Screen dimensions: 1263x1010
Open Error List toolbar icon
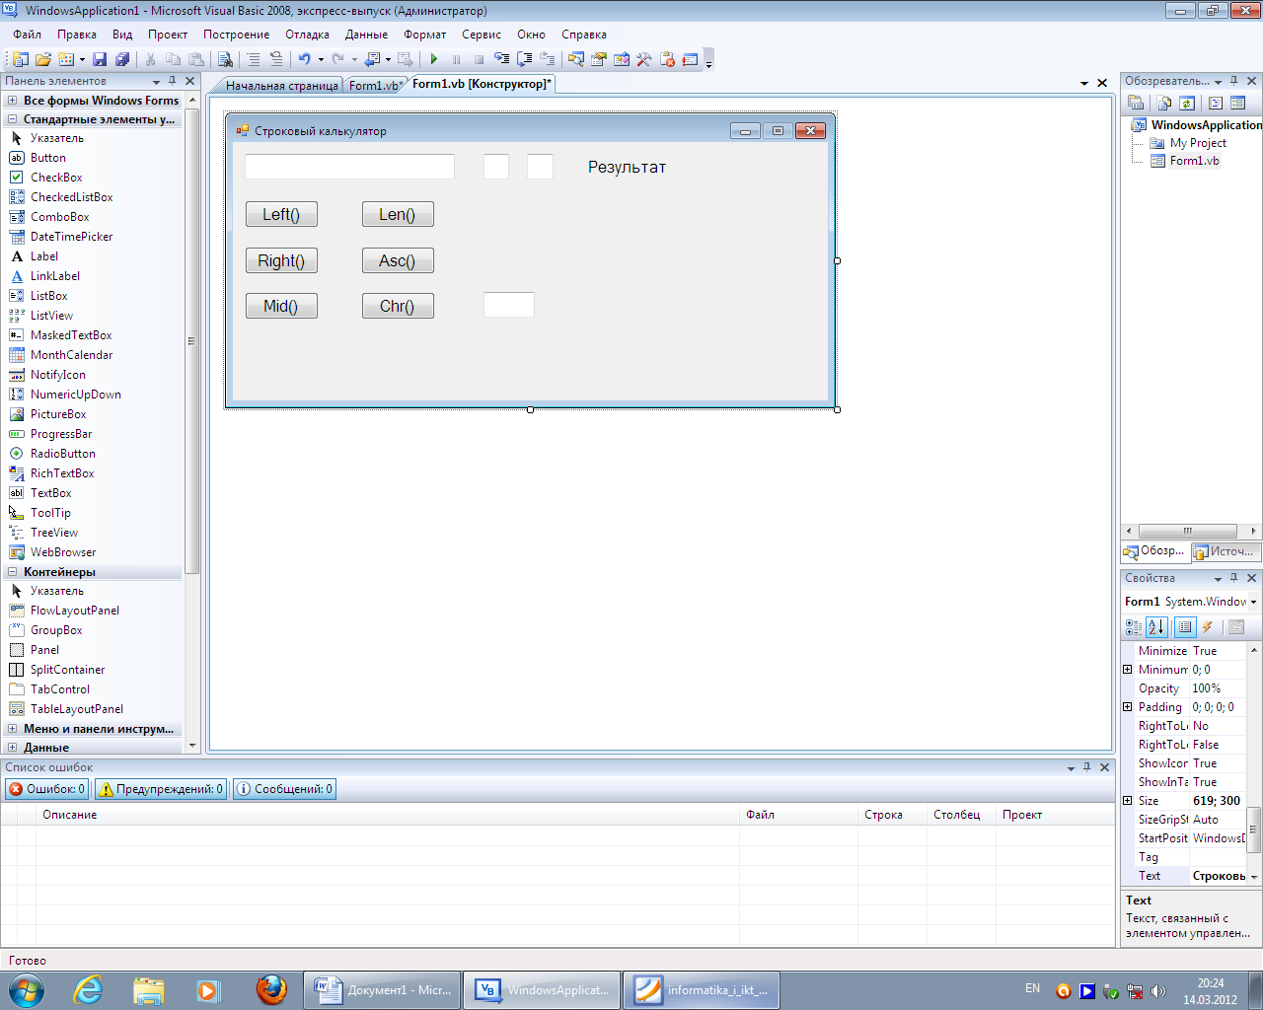667,59
